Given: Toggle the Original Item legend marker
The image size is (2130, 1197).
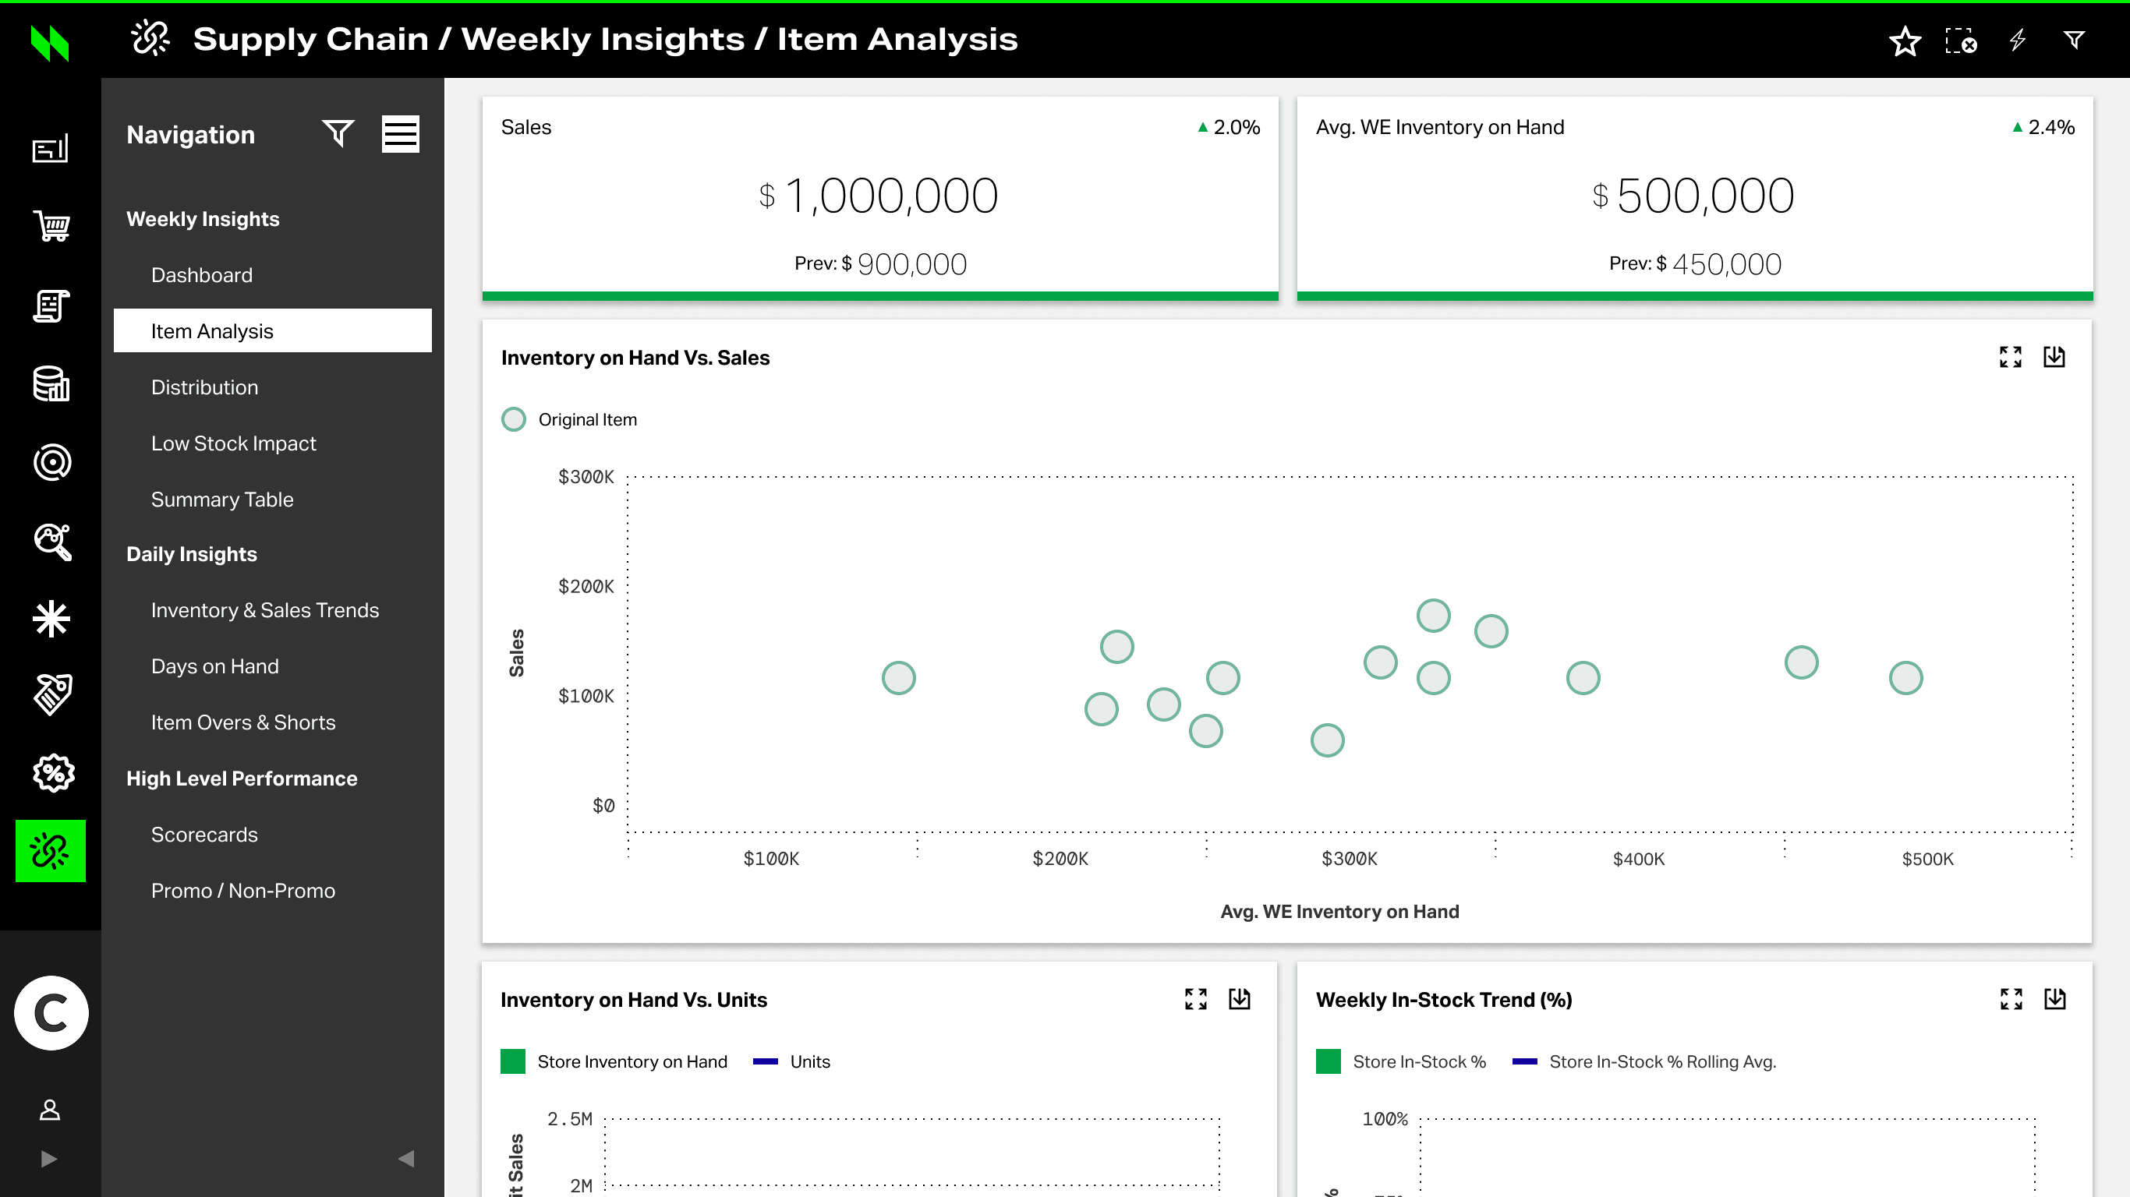Looking at the screenshot, I should [514, 419].
